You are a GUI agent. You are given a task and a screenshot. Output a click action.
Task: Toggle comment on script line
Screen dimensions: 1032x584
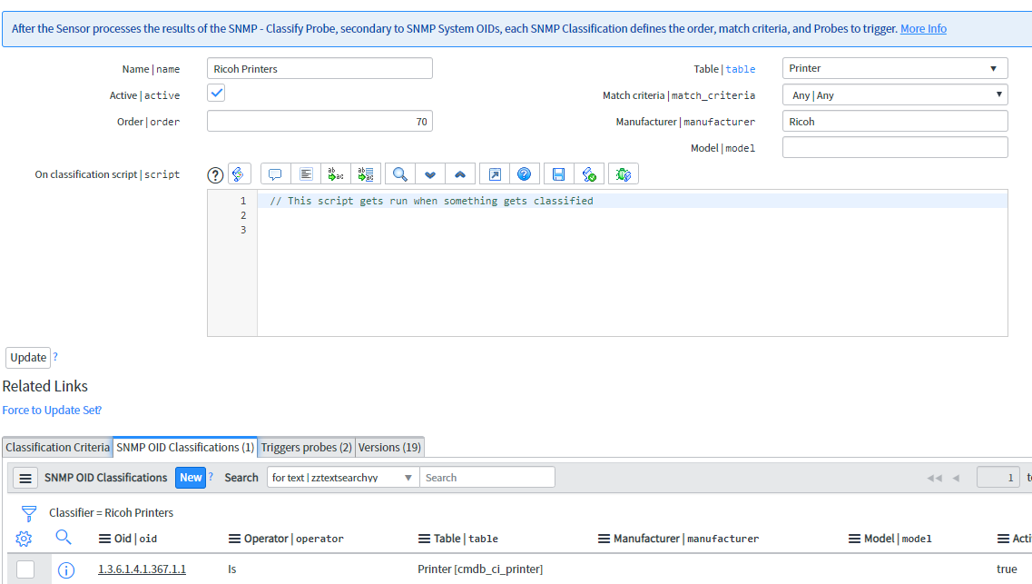275,174
